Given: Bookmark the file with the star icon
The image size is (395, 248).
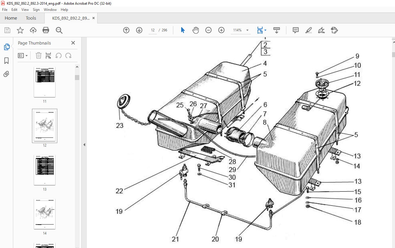Looking at the screenshot, I should click(x=20, y=30).
